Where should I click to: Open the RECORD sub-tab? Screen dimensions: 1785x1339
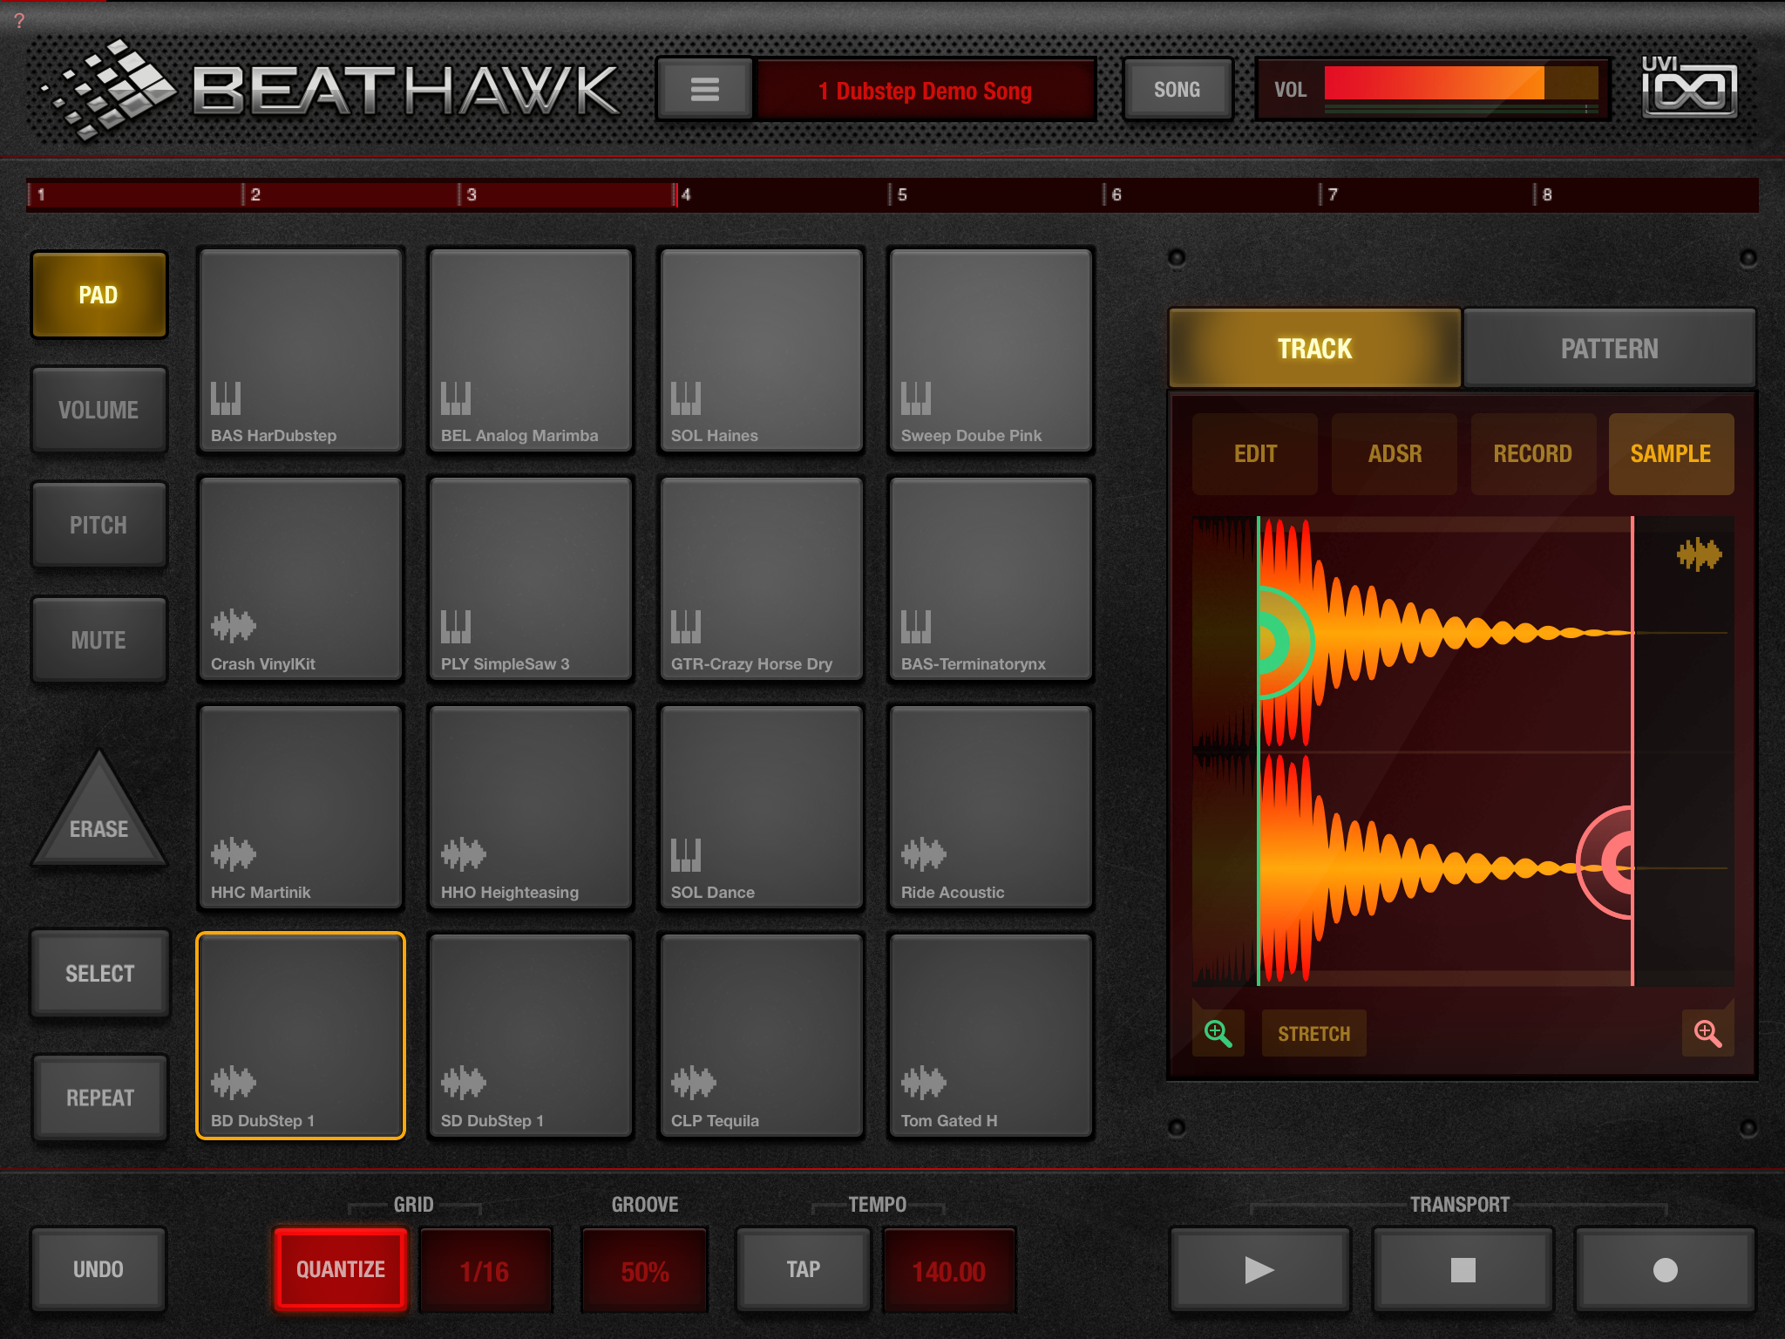(1533, 454)
